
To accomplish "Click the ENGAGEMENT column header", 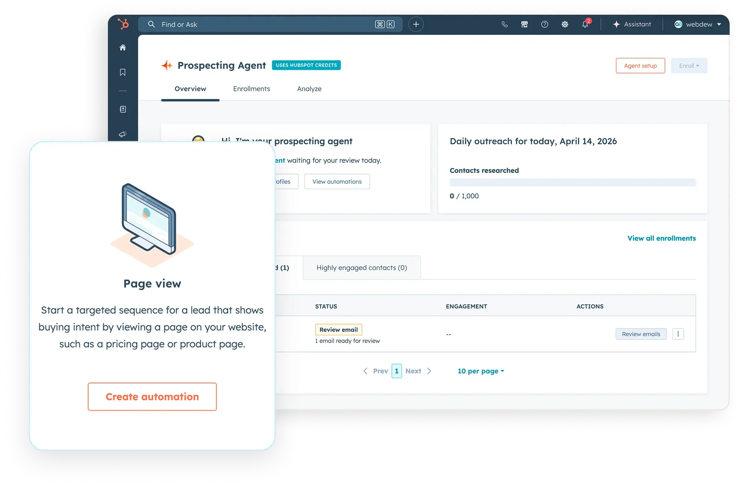I will point(466,307).
